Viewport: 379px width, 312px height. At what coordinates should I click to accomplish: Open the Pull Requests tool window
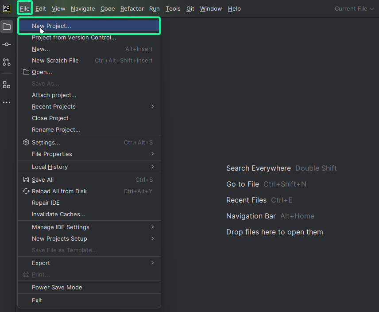[x=7, y=62]
